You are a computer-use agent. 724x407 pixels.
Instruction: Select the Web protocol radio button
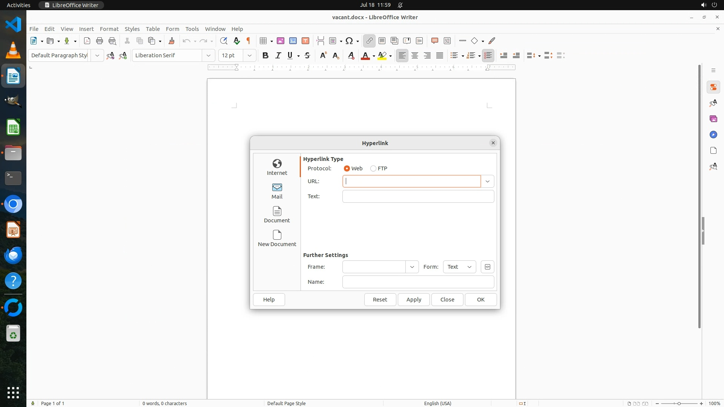coord(347,168)
